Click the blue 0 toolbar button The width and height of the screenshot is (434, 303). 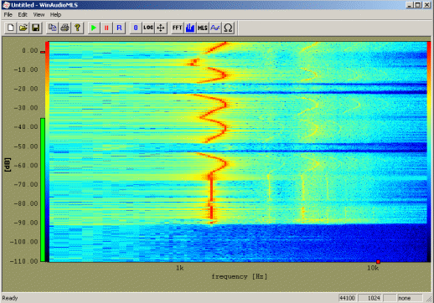[136, 28]
